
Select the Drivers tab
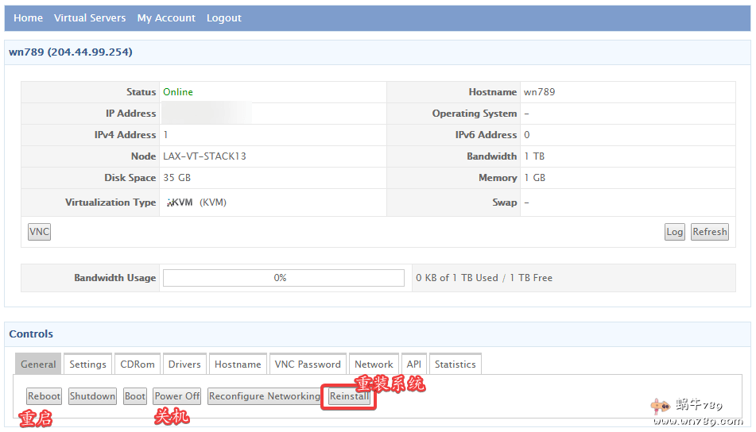(x=184, y=364)
